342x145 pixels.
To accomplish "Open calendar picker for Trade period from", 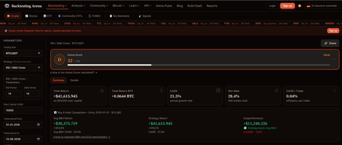I will click(39, 125).
